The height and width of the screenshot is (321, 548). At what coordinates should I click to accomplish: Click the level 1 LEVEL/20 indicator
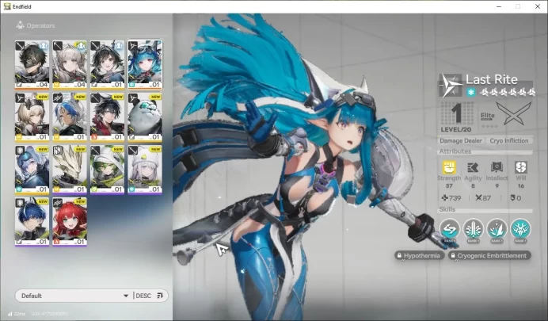(x=456, y=117)
